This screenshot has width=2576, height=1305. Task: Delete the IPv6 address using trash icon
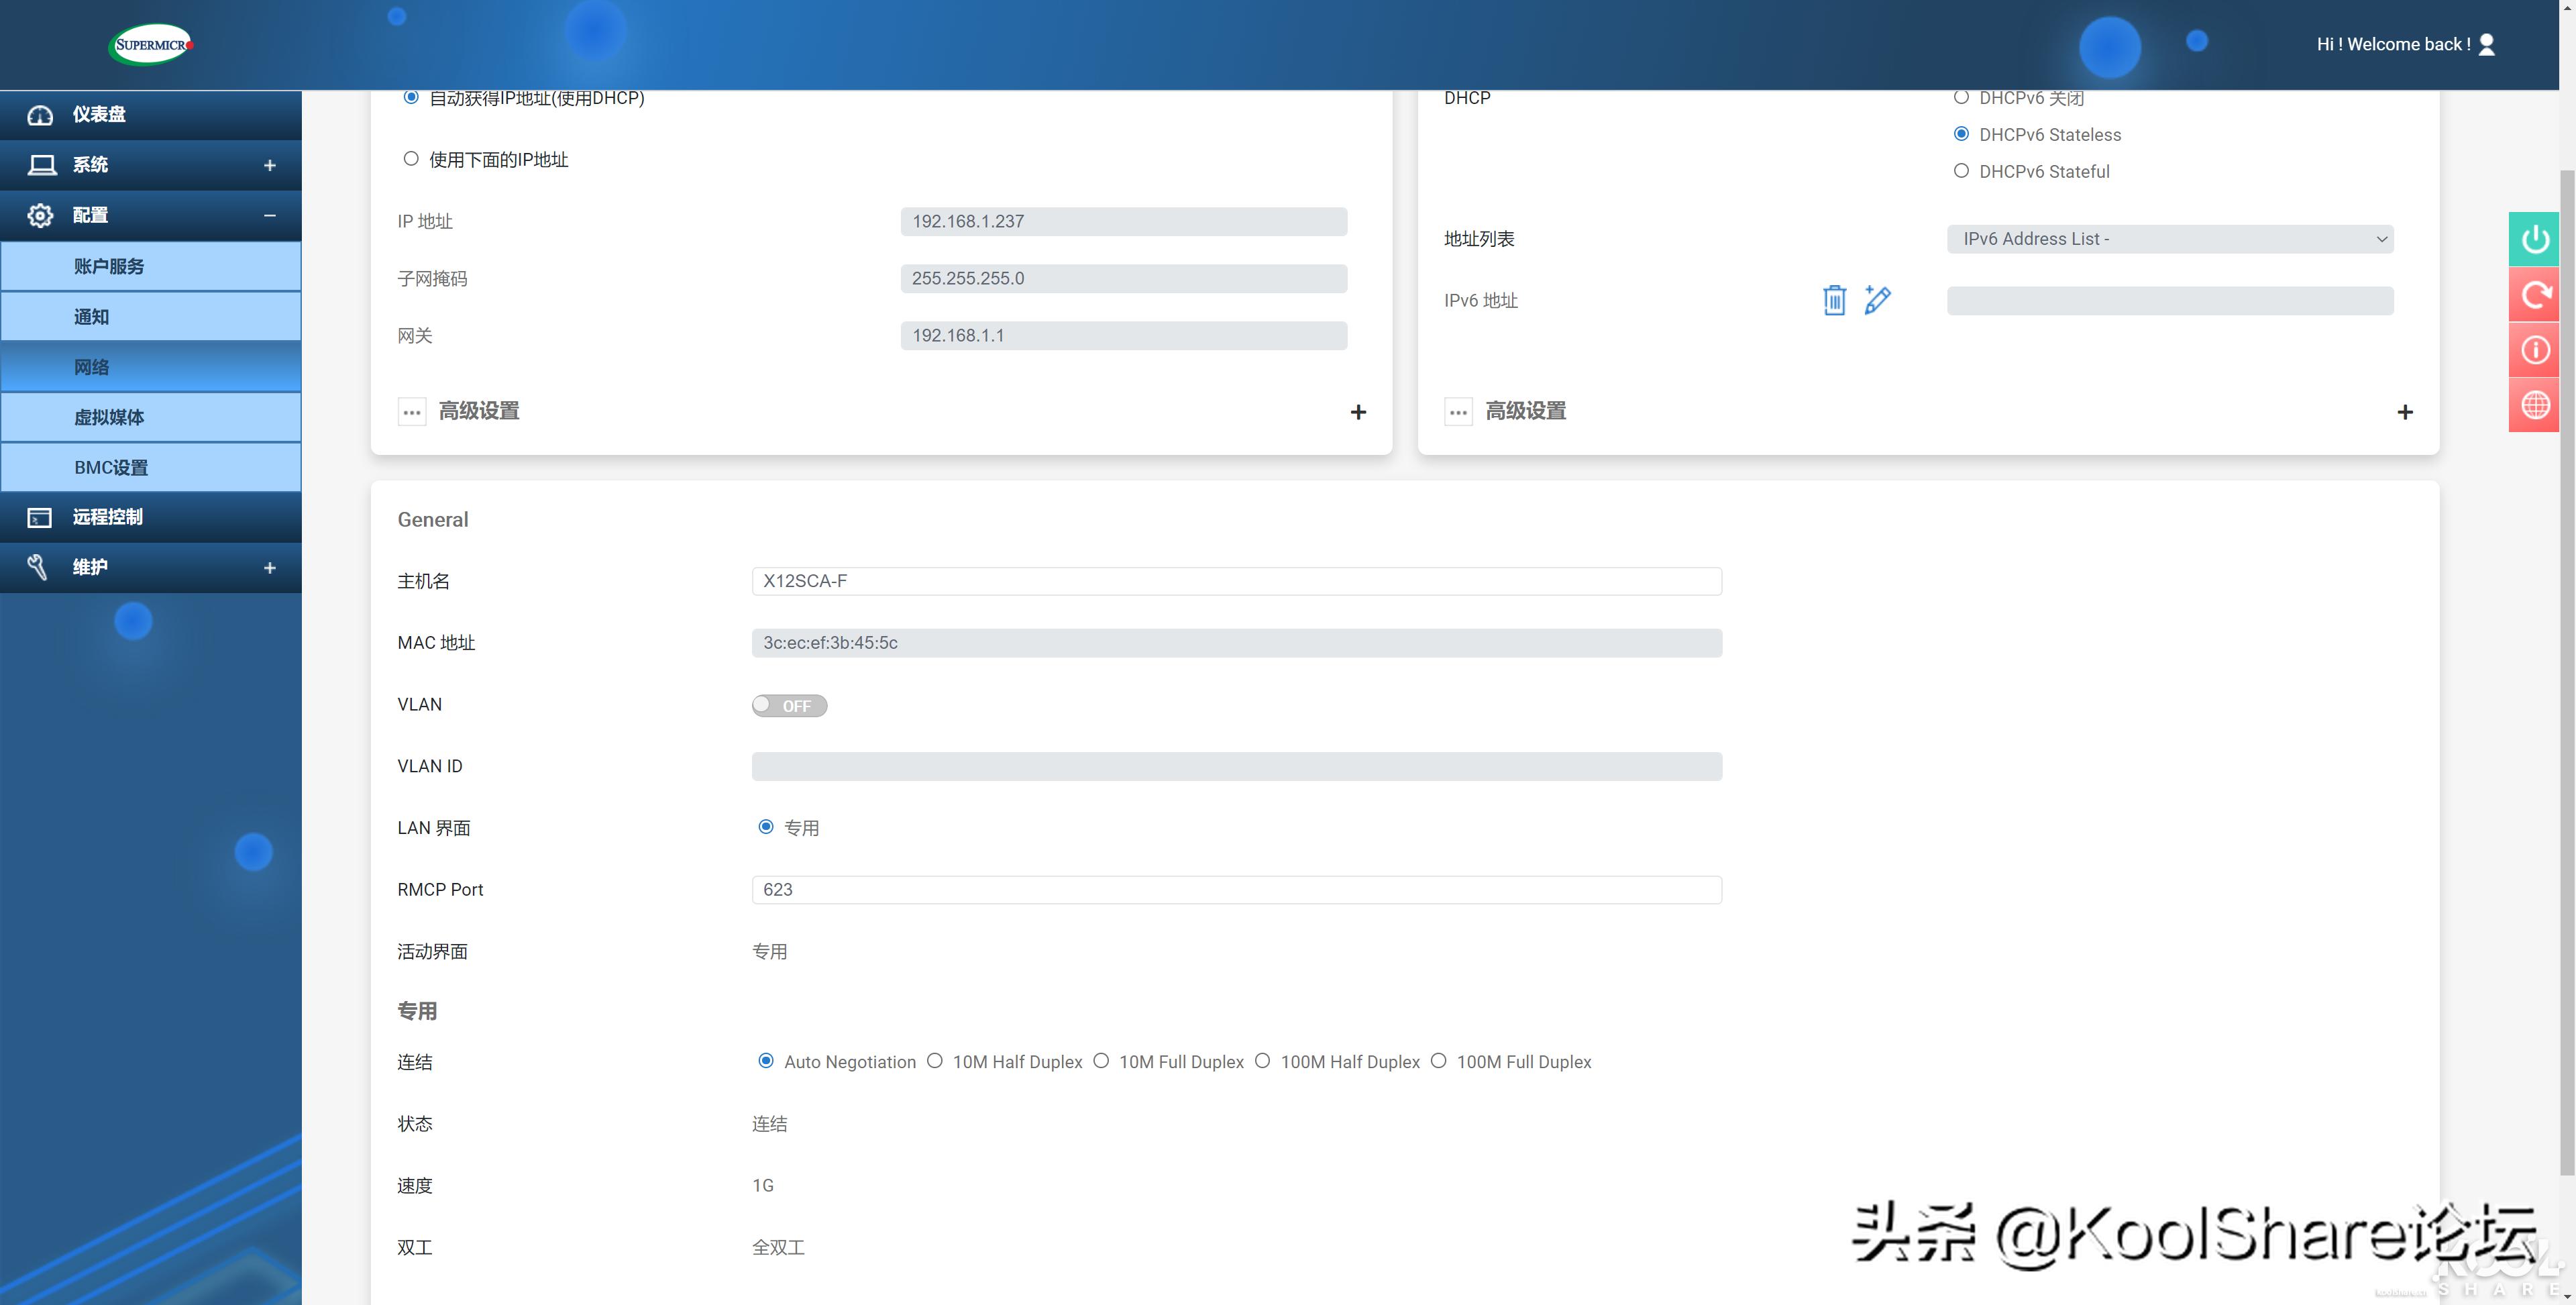pos(1834,300)
